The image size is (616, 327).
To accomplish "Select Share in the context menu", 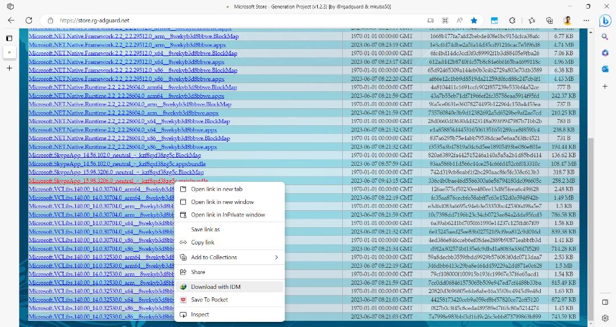I will tap(229, 272).
